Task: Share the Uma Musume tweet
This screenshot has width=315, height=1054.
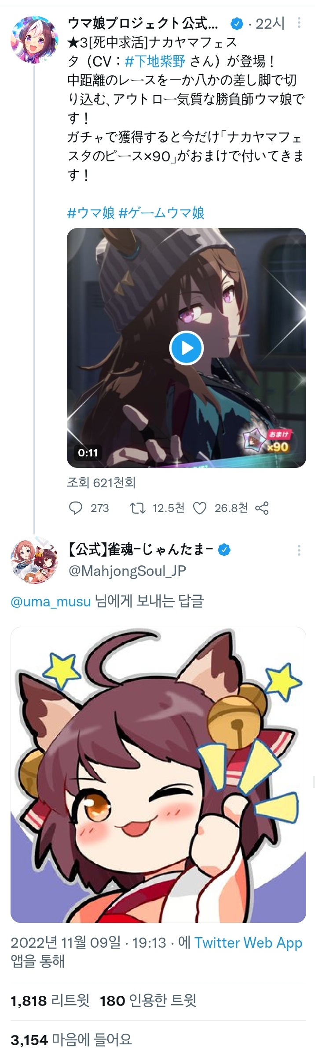Action: pos(262,508)
